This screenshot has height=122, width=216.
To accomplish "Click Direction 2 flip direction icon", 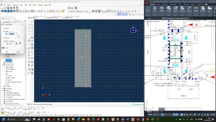I will click(20, 43).
